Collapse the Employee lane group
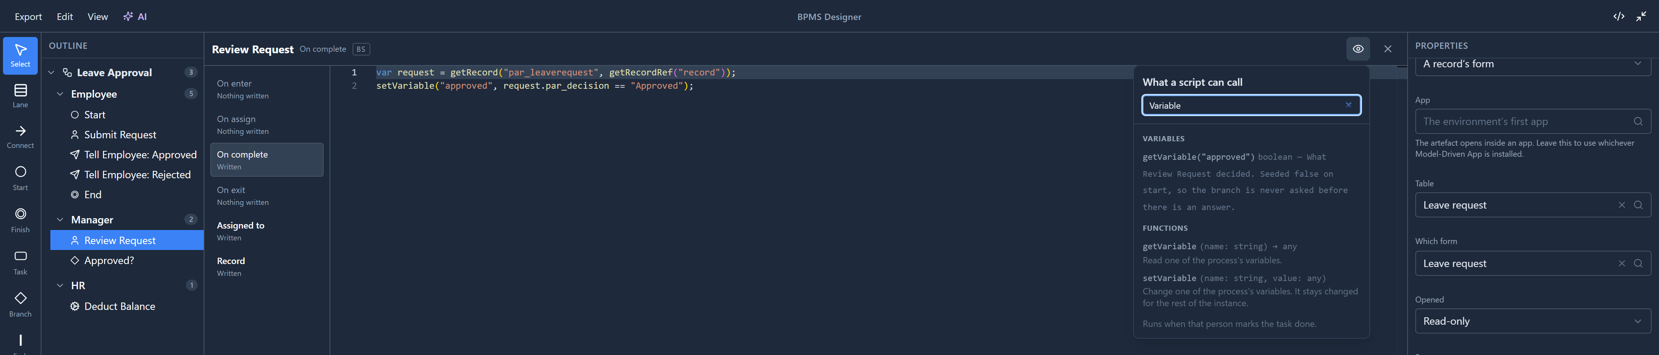The height and width of the screenshot is (355, 1659). coord(60,94)
